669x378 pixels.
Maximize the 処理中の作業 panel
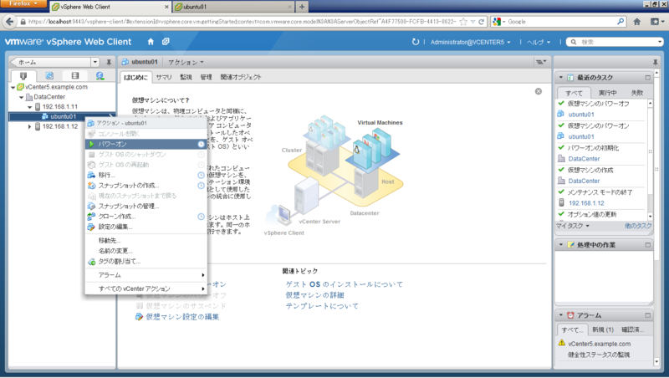tap(647, 245)
